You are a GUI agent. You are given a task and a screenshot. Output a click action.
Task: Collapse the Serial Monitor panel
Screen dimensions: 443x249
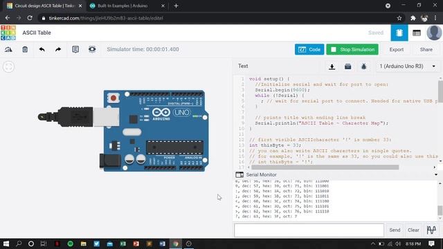coord(436,175)
